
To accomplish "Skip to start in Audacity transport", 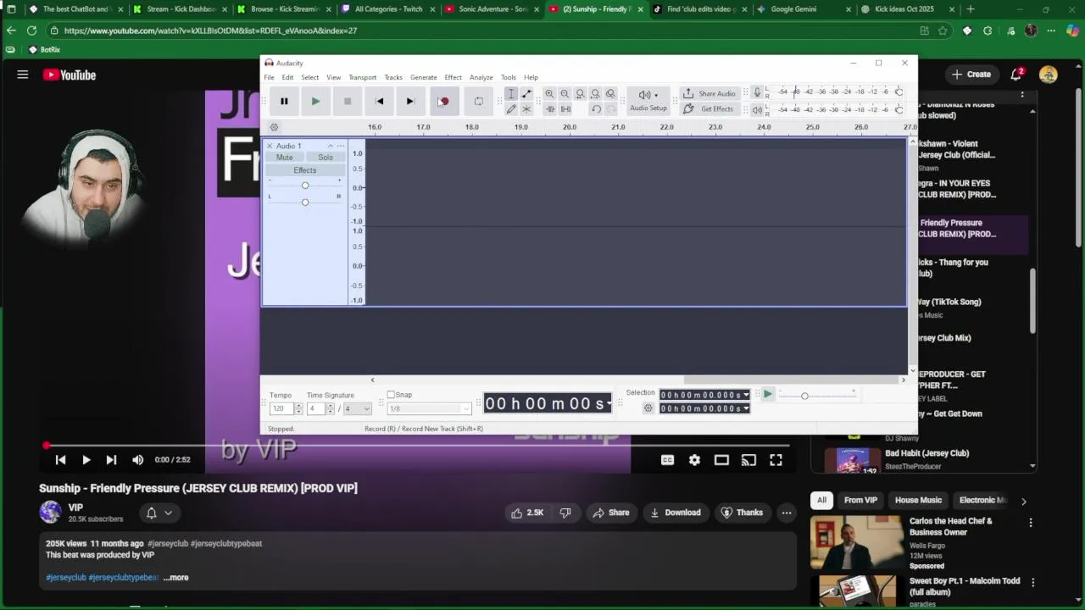I will (379, 102).
